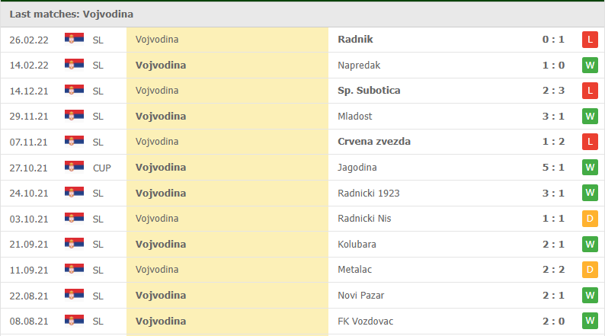Click the D badge on Radnicki Nis row

[x=590, y=219]
